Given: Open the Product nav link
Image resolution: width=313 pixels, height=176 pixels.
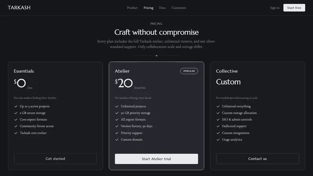Looking at the screenshot, I should click(132, 8).
